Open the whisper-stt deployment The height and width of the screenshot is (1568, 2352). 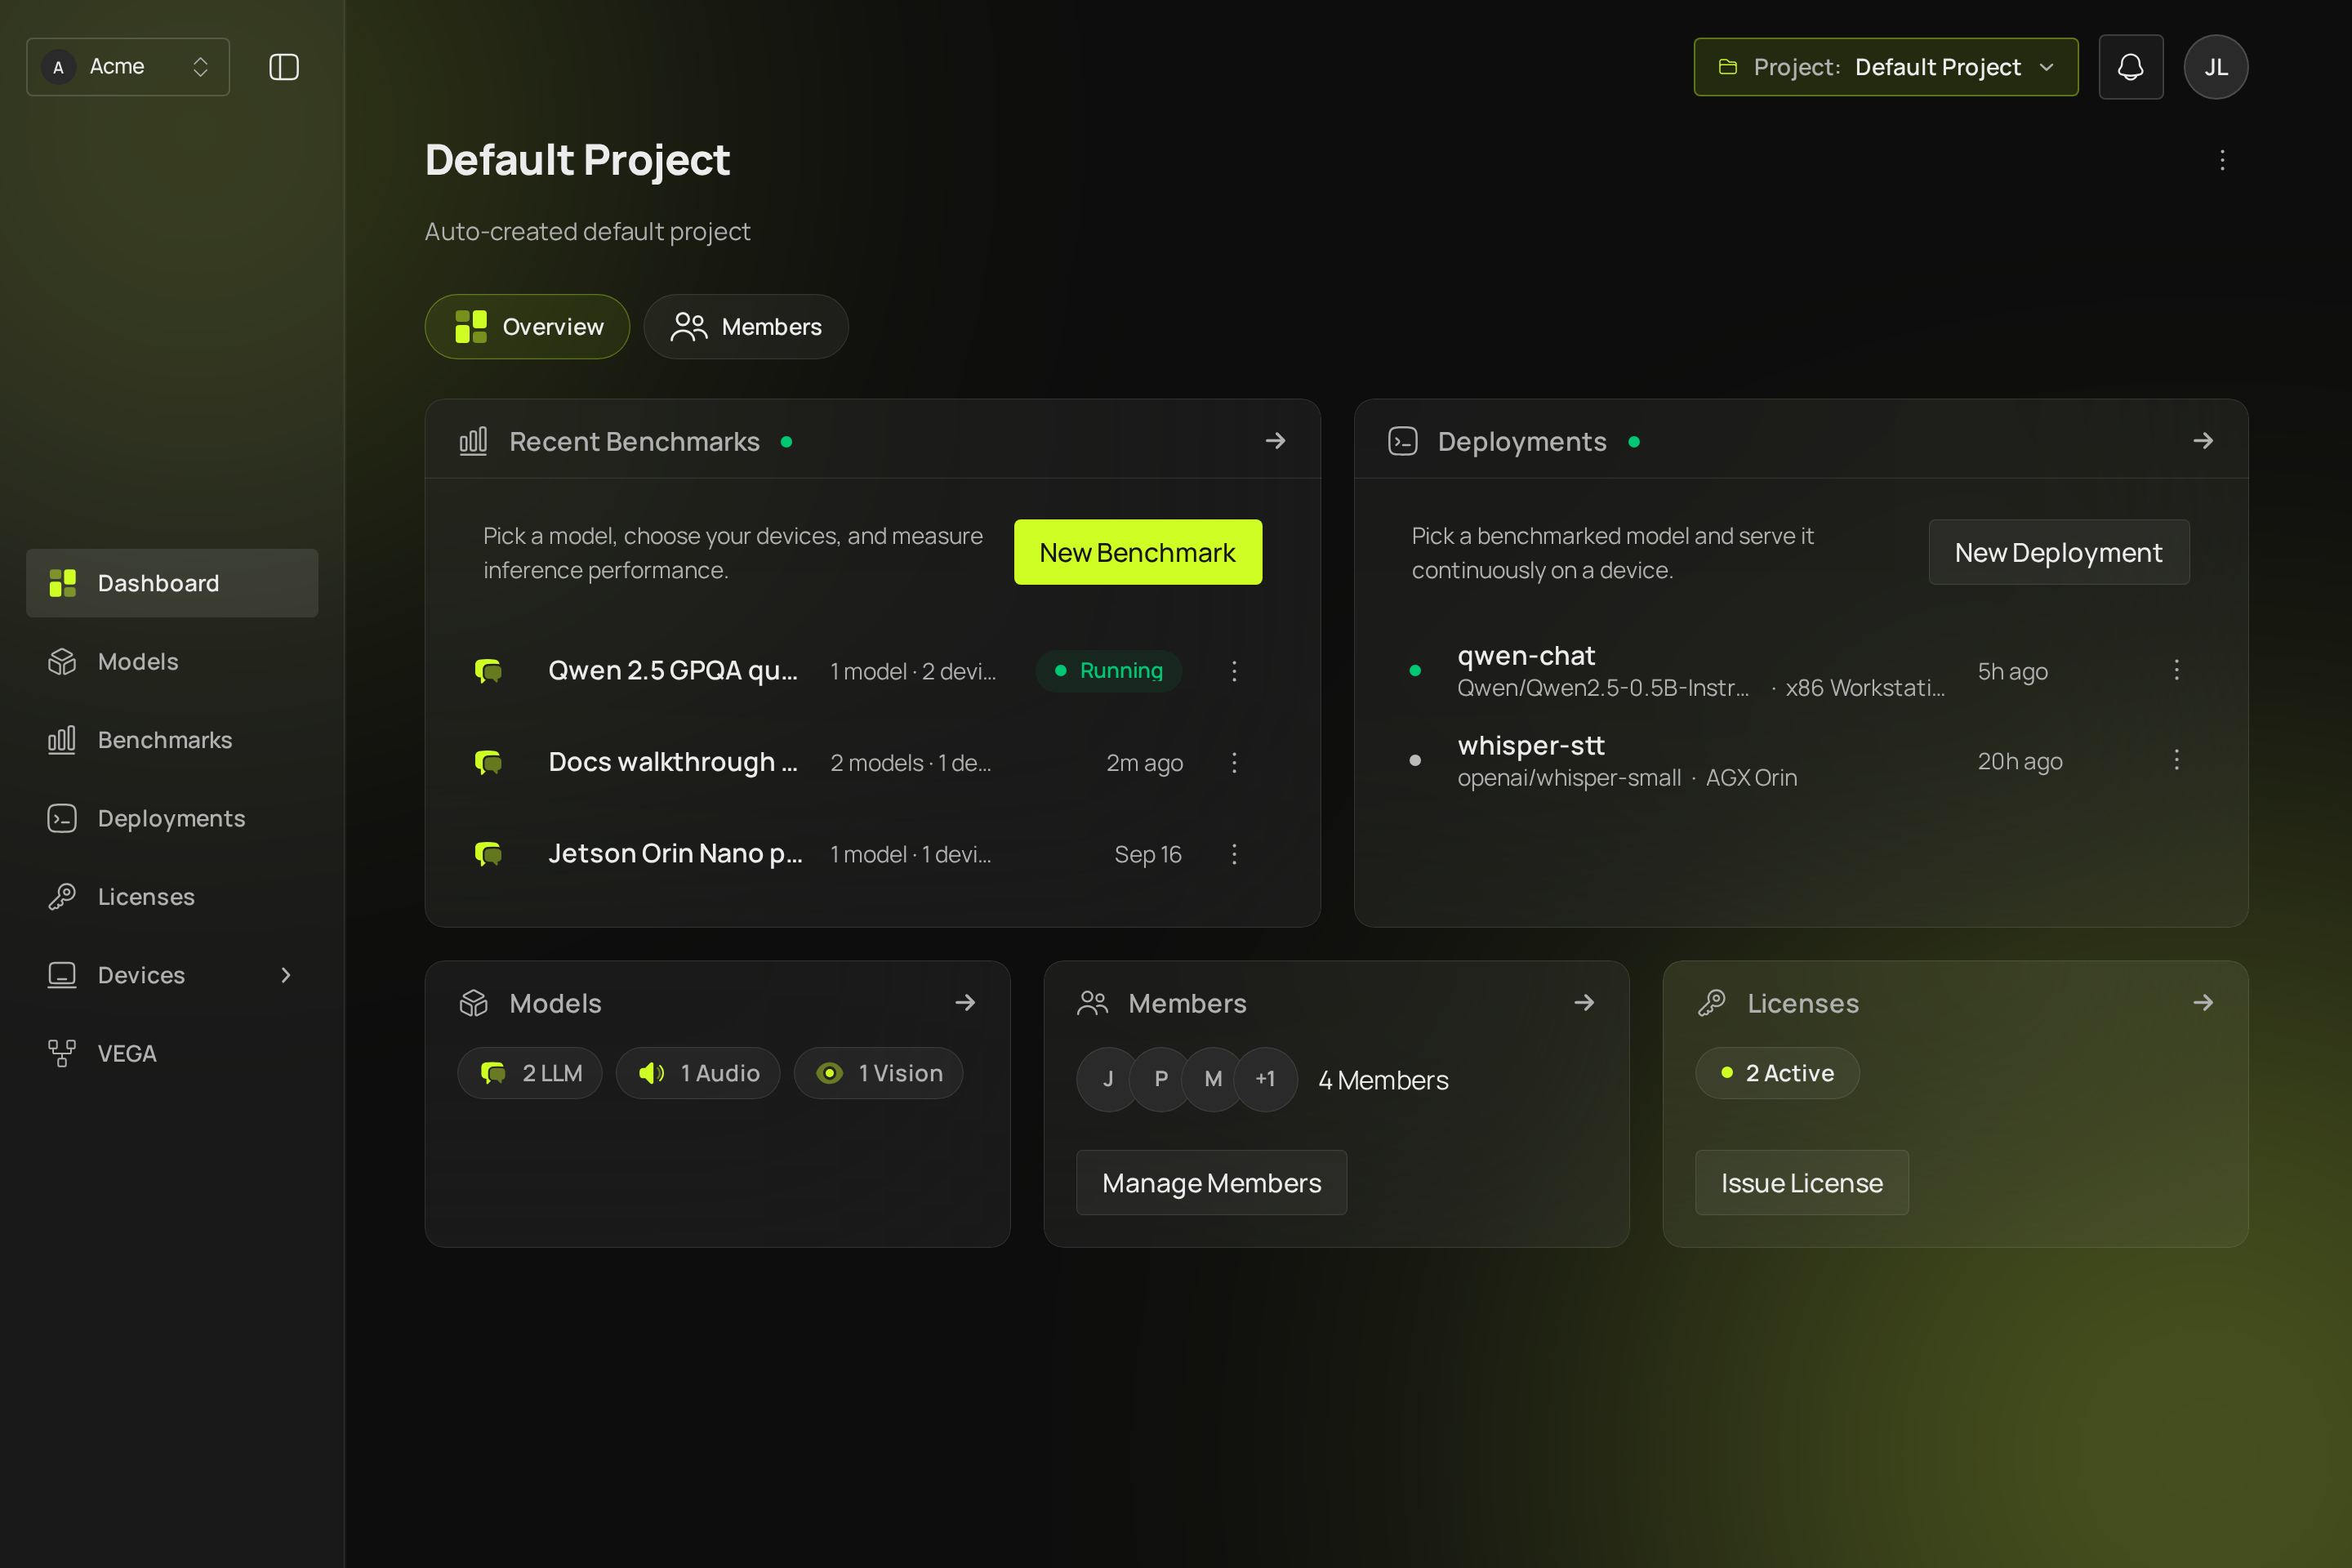pos(1531,746)
